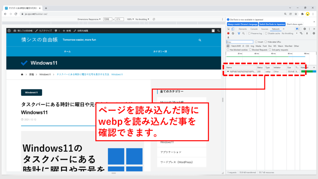Open device toolbar more options menu
318x179 pixels.
click(x=222, y=19)
